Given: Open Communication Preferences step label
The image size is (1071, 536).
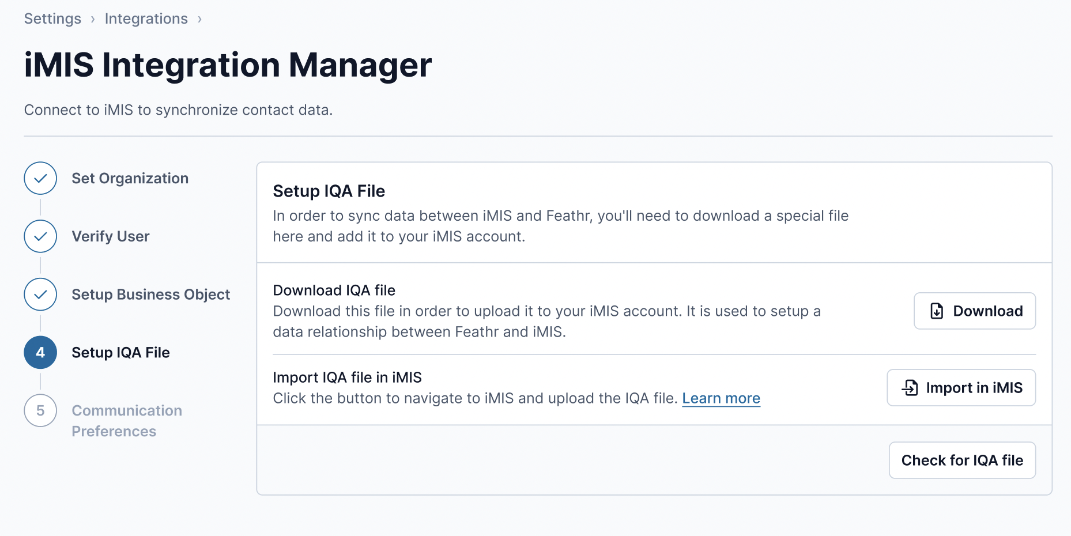Looking at the screenshot, I should [x=127, y=421].
